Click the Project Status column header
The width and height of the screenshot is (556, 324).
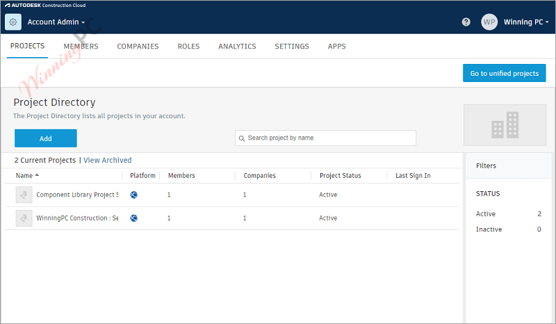(x=340, y=176)
